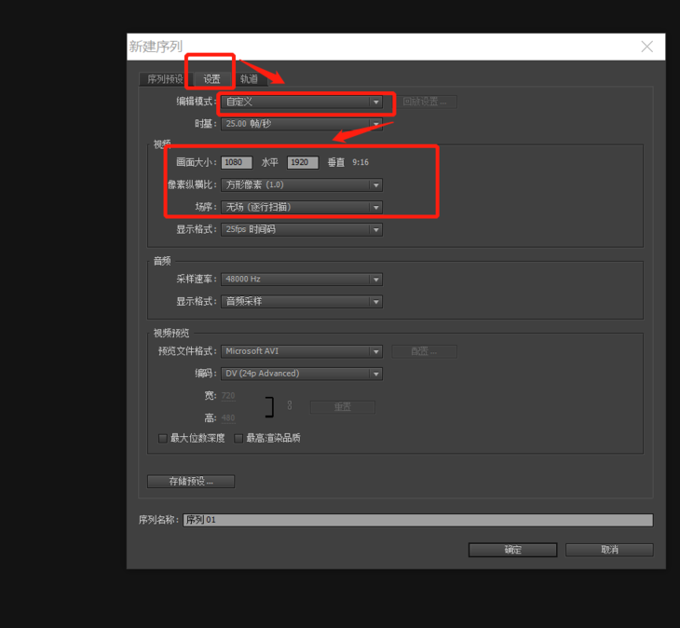The height and width of the screenshot is (628, 680).
Task: Close the 新建序列 dialog
Action: click(x=647, y=47)
